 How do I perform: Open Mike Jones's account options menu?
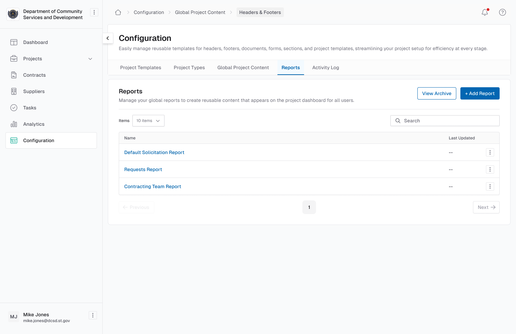pos(92,315)
